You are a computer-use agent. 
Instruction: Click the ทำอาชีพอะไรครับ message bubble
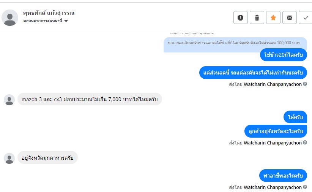283,175
